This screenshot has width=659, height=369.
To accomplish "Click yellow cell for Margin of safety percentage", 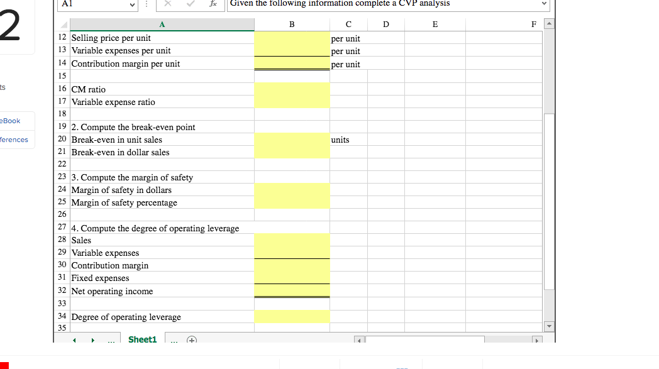I will pos(292,202).
